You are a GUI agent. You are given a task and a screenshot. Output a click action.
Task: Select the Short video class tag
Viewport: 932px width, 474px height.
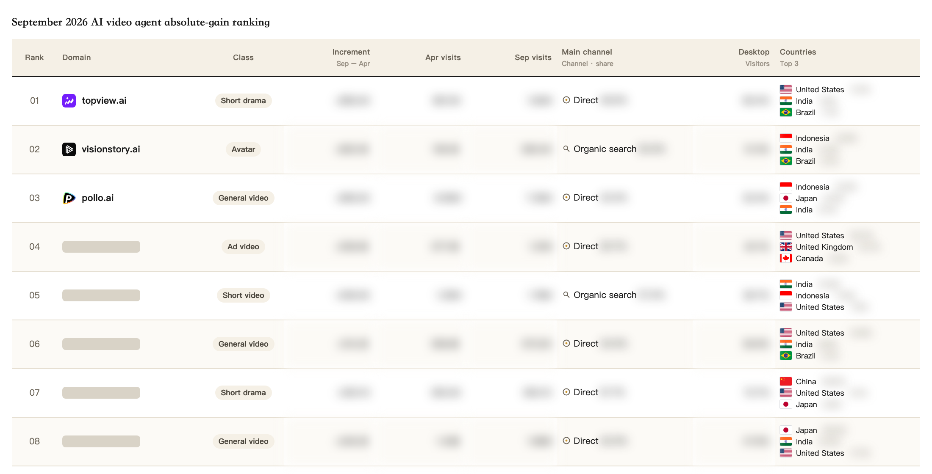click(x=243, y=295)
